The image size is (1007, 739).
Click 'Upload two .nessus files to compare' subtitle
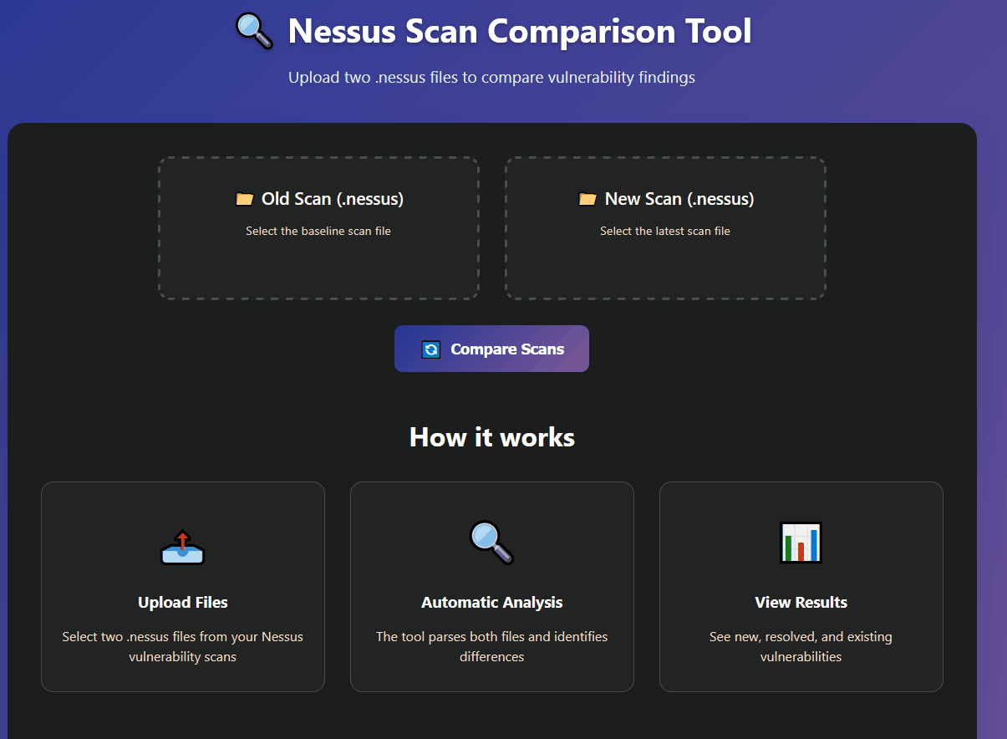pyautogui.click(x=492, y=78)
